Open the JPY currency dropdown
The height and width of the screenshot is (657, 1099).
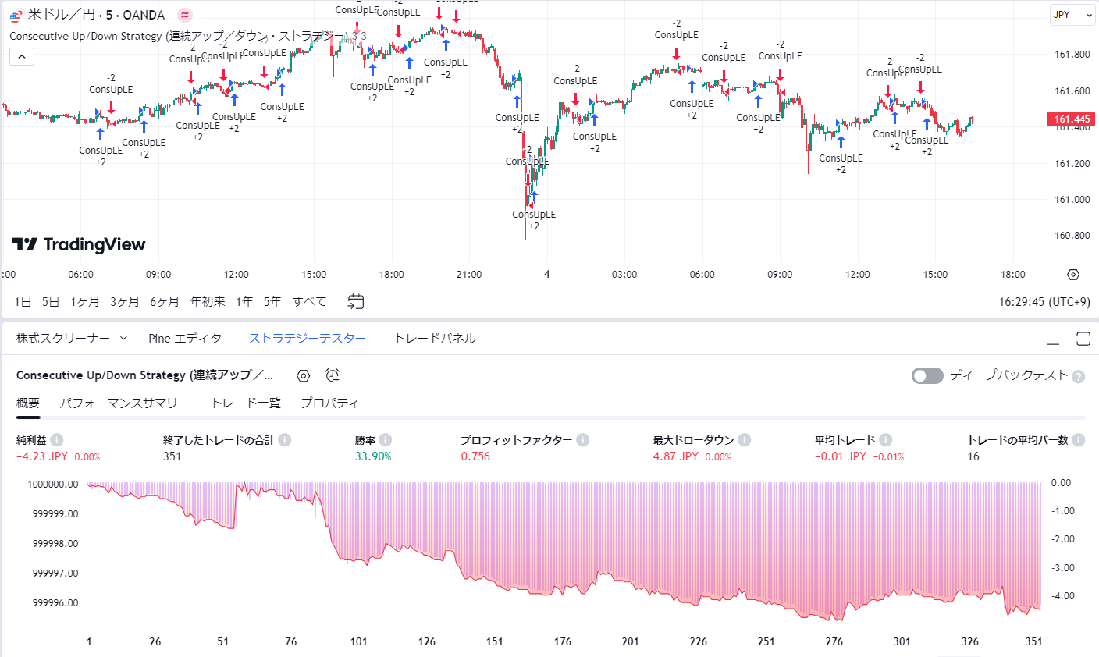point(1072,15)
